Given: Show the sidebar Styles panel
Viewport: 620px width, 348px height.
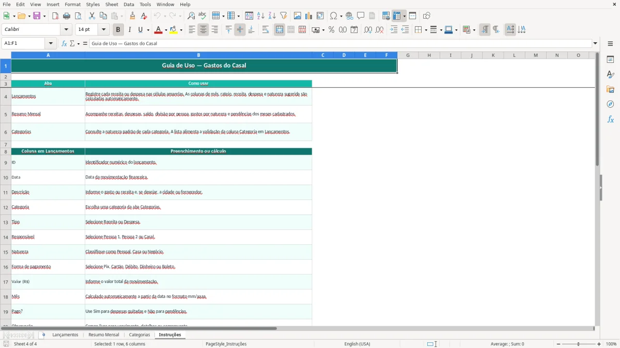Looking at the screenshot, I should click(610, 74).
